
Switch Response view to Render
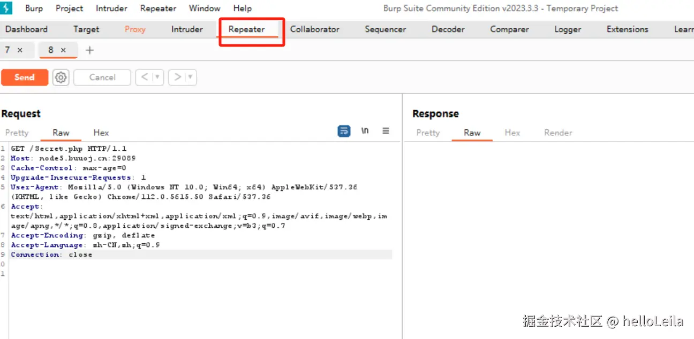coord(558,133)
